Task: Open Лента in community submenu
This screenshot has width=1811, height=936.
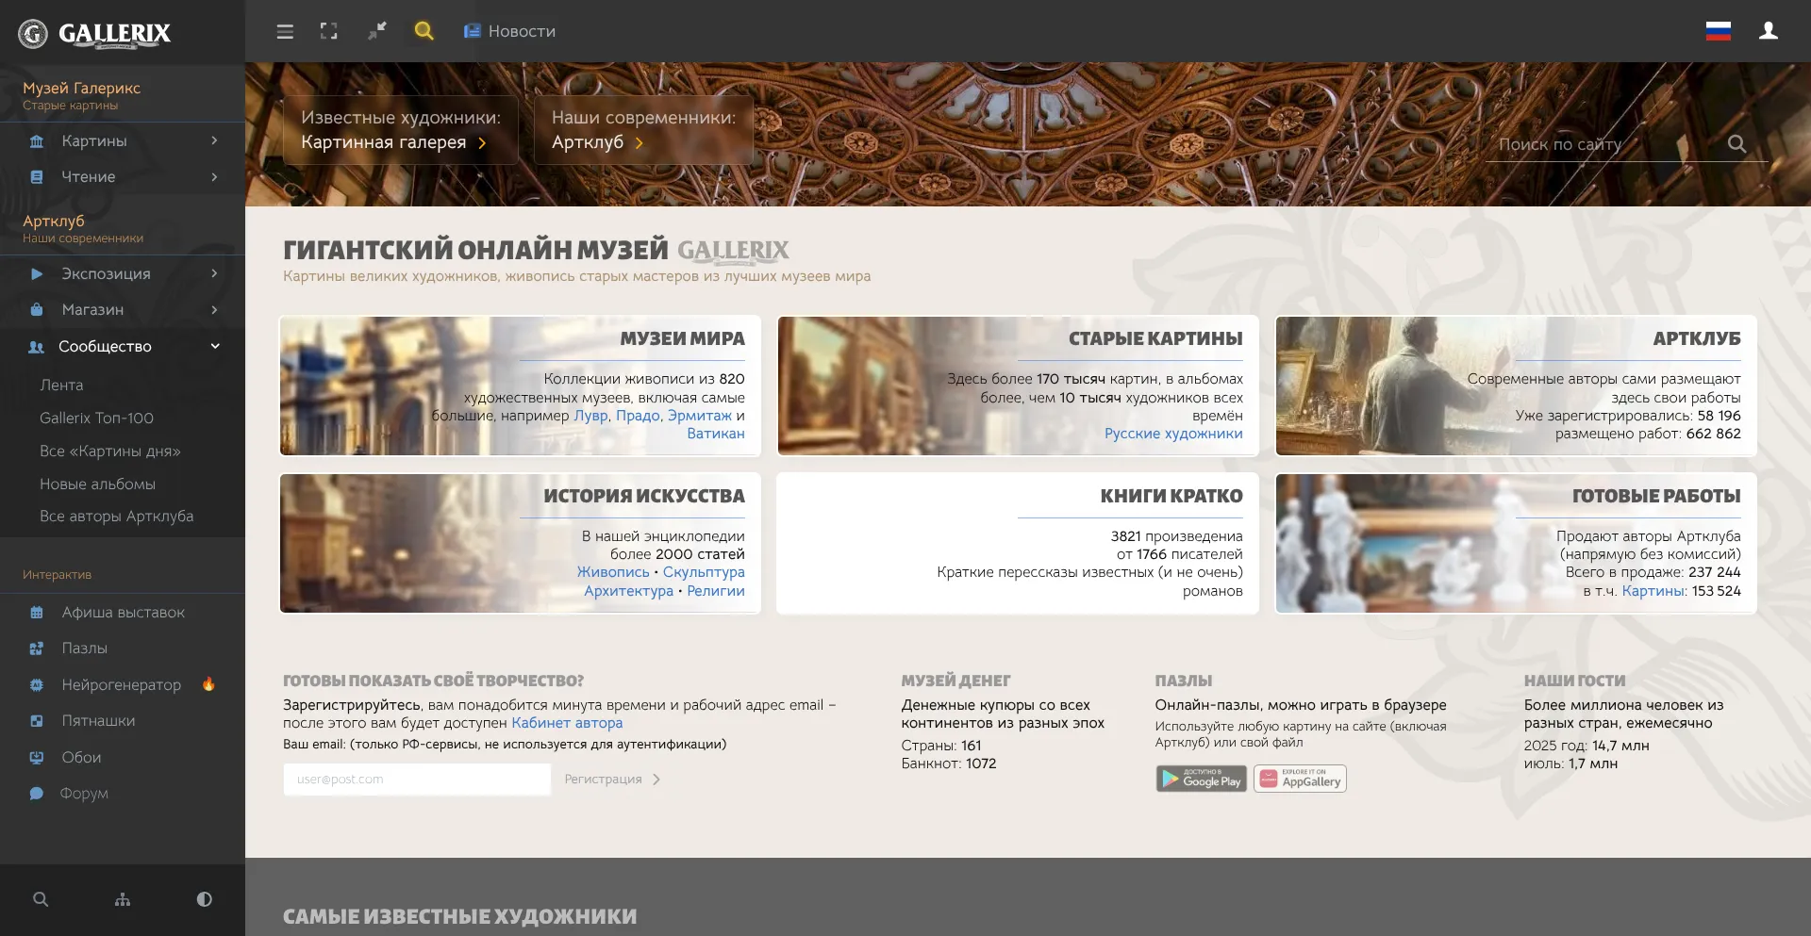Action: (x=61, y=385)
